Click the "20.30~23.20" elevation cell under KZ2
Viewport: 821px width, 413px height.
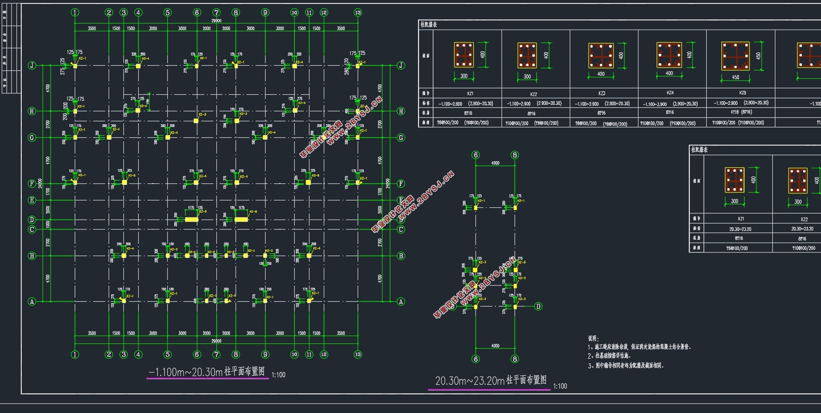pos(802,229)
